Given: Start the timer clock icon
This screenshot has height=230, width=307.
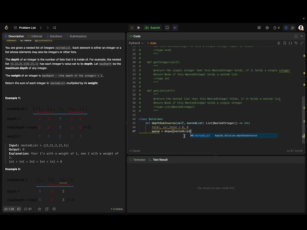Looking at the screenshot, I should (286, 28).
